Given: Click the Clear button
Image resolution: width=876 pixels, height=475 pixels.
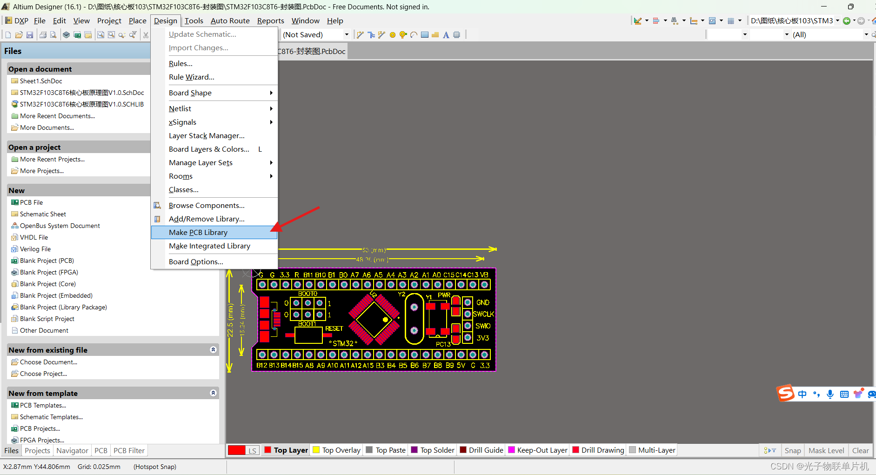Looking at the screenshot, I should pyautogui.click(x=860, y=451).
